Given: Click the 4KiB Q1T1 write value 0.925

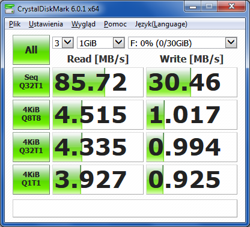Looking at the screenshot, I should (x=192, y=180).
